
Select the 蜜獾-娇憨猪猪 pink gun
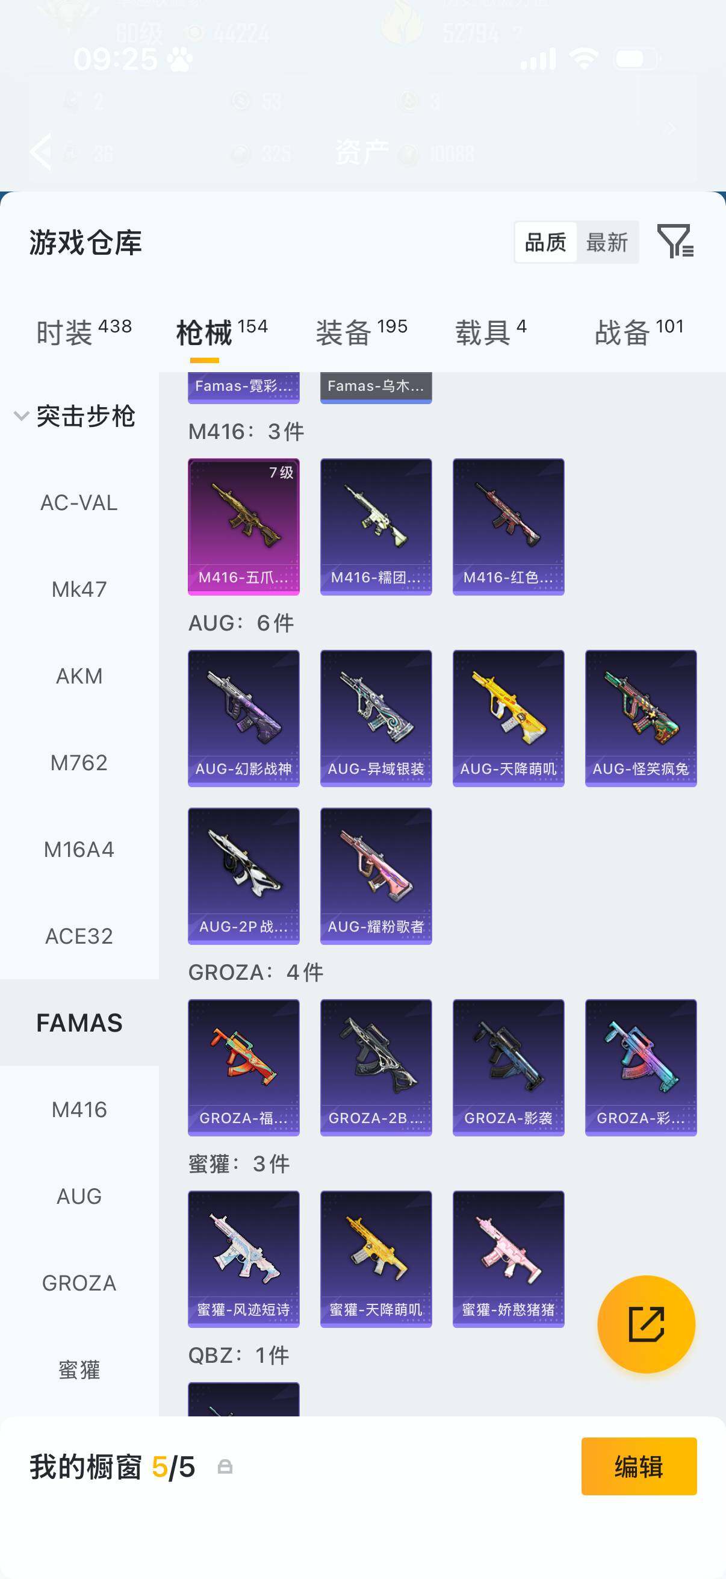coord(508,1259)
